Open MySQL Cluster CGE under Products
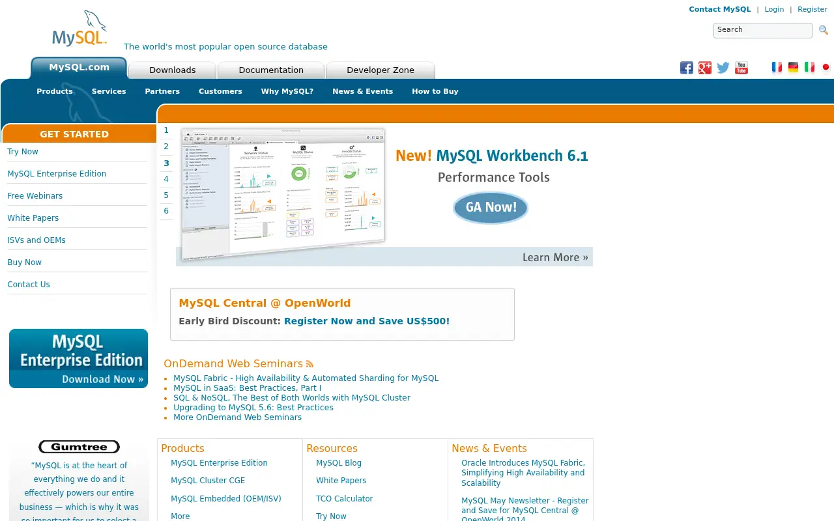Image resolution: width=834 pixels, height=521 pixels. (x=208, y=481)
